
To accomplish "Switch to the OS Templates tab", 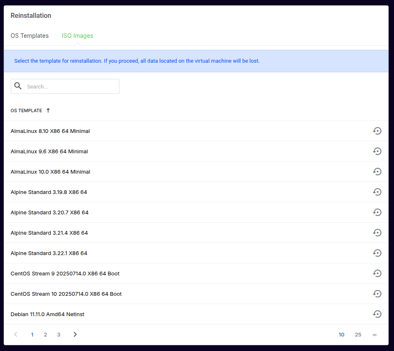I will pos(29,36).
